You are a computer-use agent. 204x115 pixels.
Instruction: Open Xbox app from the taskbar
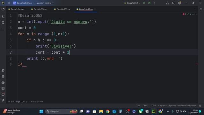pos(141,111)
